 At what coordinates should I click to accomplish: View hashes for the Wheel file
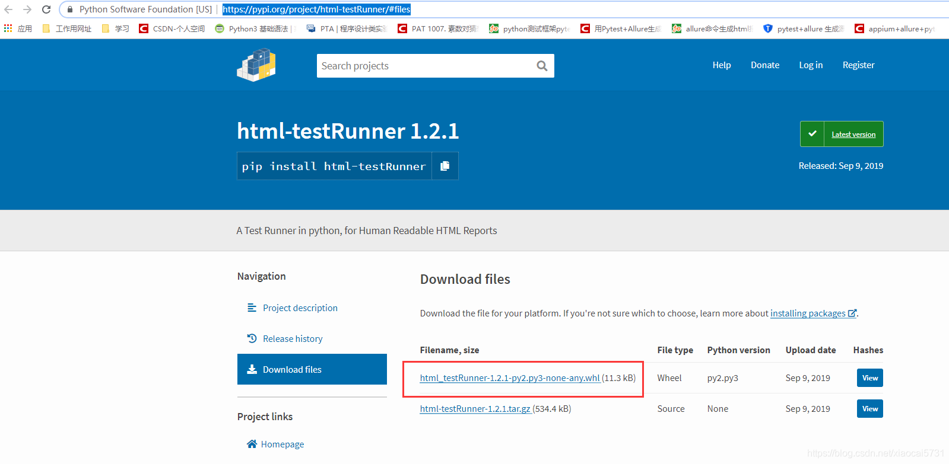[870, 378]
